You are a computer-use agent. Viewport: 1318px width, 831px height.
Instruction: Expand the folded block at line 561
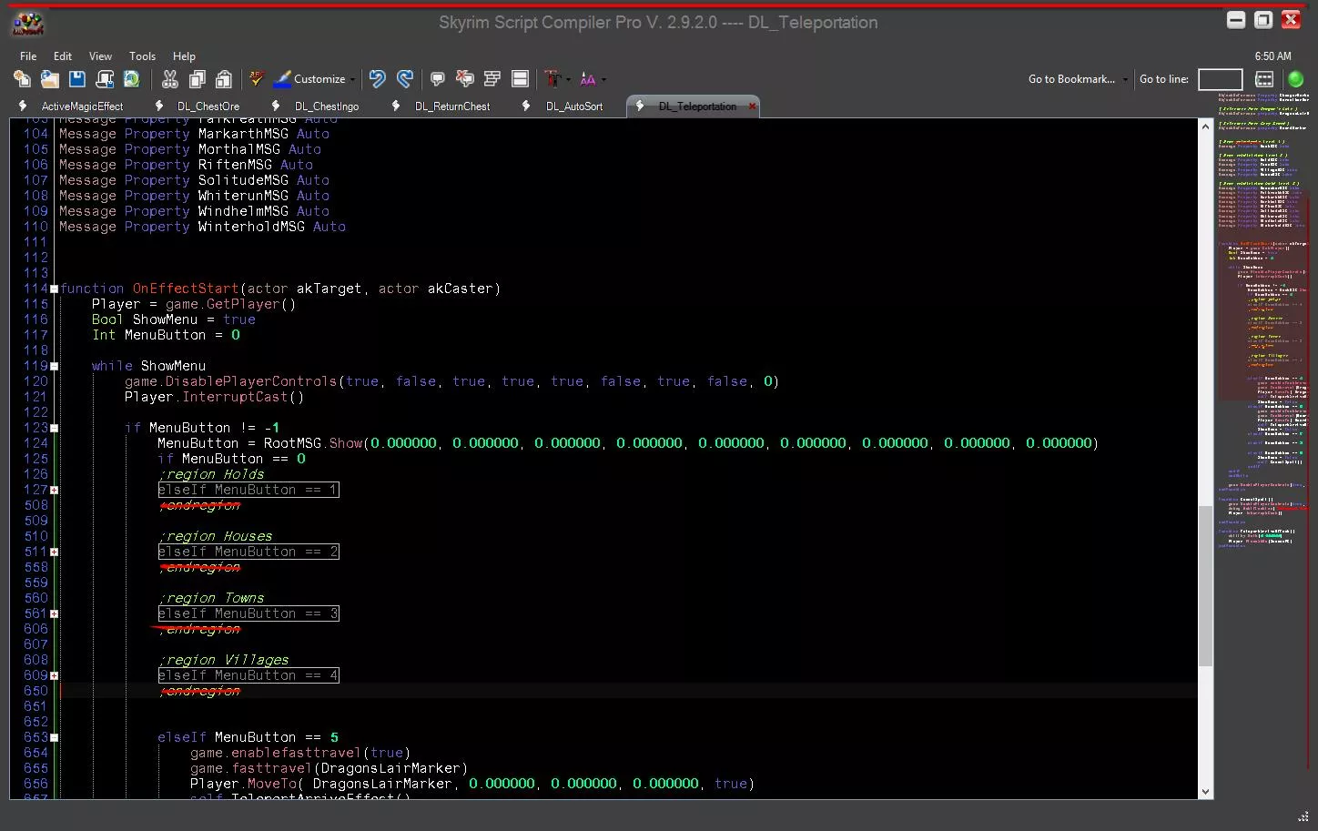pyautogui.click(x=54, y=613)
